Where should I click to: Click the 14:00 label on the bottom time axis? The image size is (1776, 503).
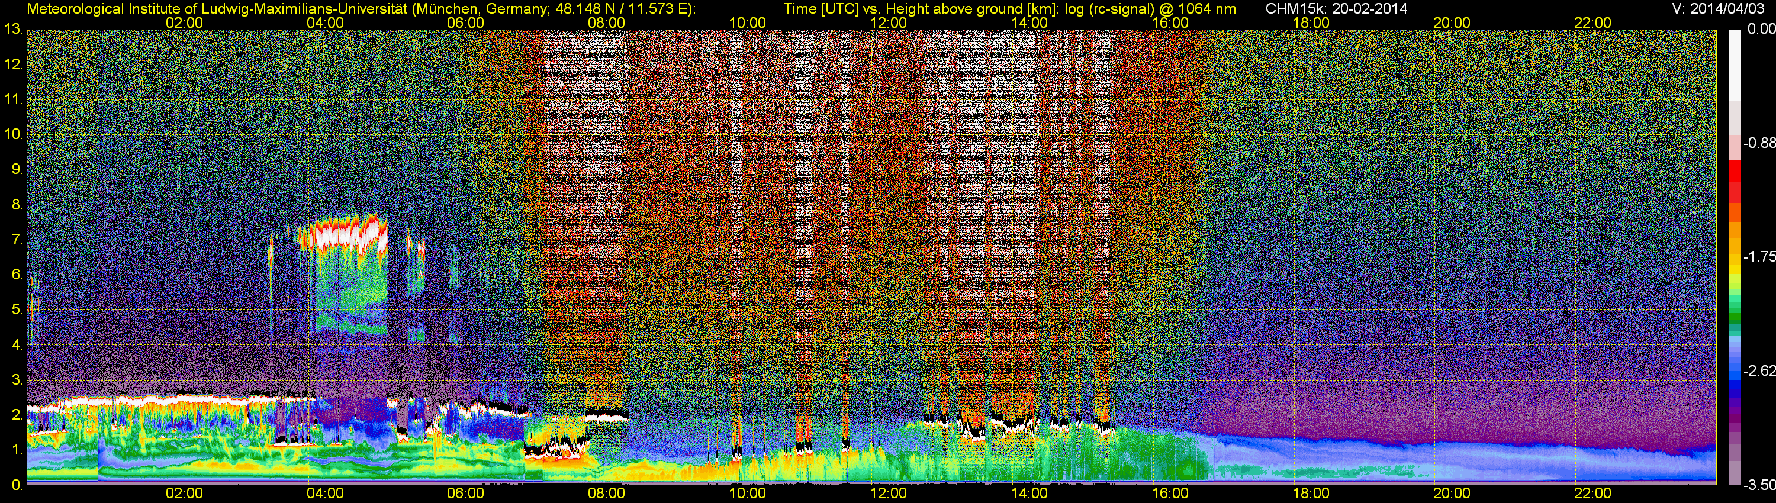[x=1029, y=494]
